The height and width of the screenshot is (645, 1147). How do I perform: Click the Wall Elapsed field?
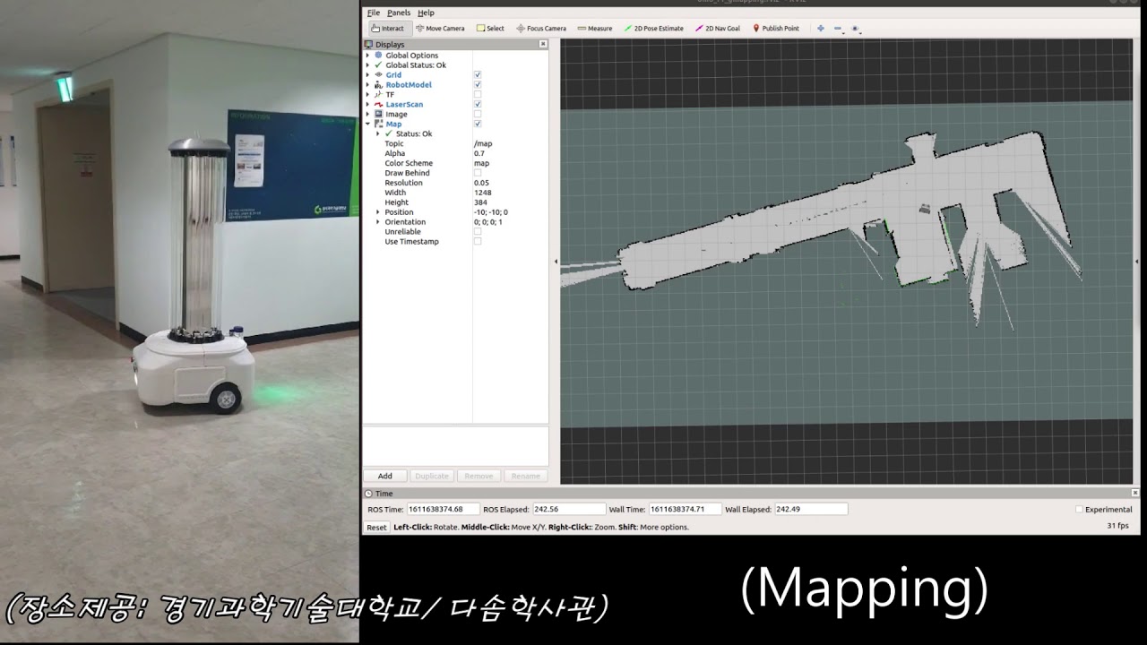811,509
